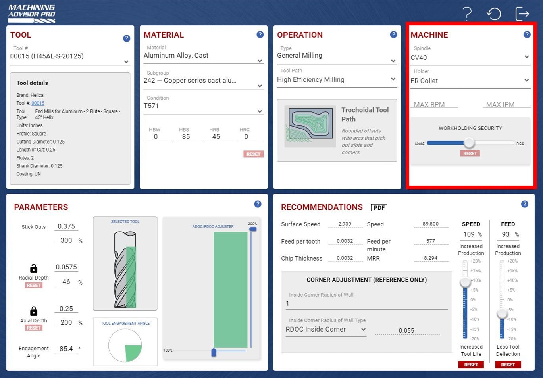Viewport: 543px width, 378px height.
Task: Open help for the OPERATION panel
Action: [x=393, y=35]
